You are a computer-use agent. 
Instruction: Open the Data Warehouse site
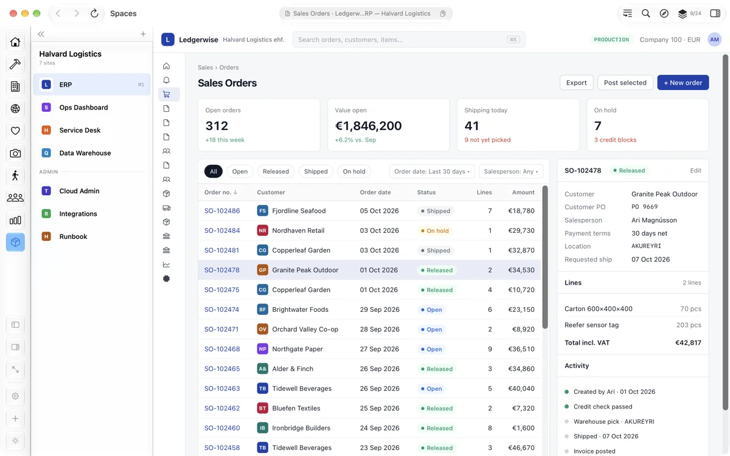(92, 153)
